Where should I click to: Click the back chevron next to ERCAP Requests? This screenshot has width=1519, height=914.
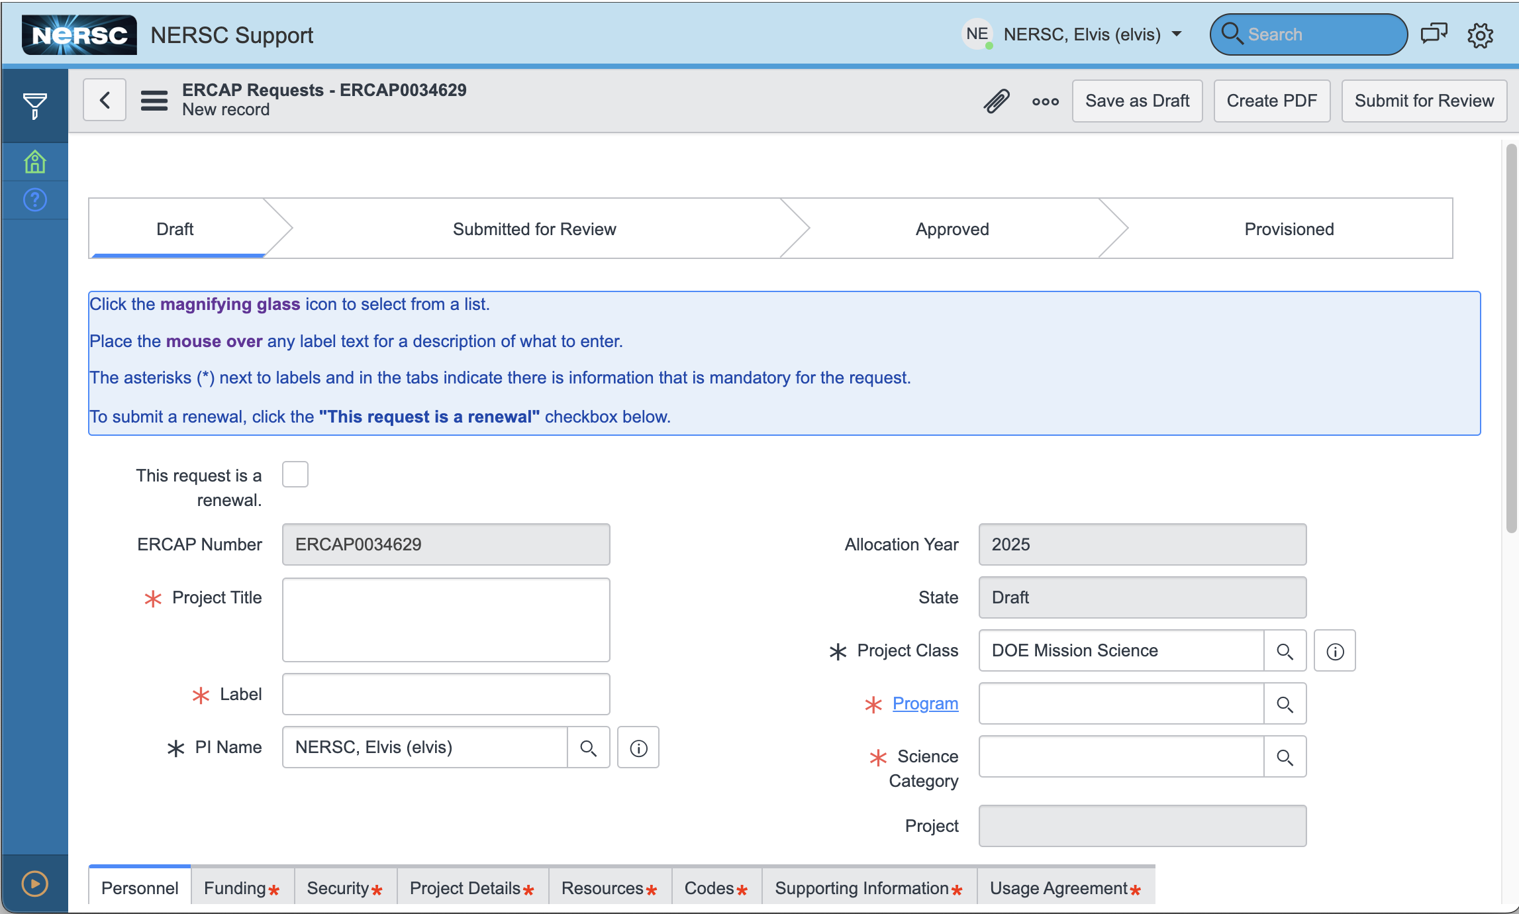click(x=104, y=99)
